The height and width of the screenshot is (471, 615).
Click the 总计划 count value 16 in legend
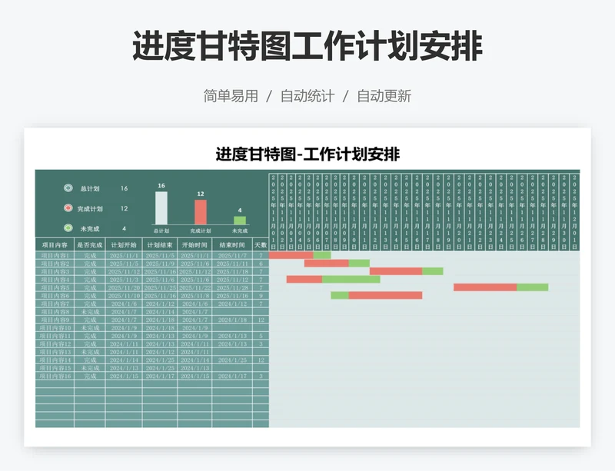[124, 188]
